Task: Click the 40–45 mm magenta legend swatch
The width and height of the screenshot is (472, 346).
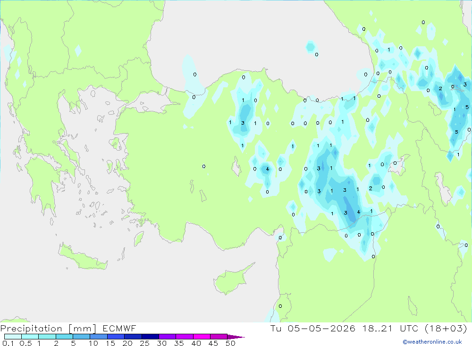Action: click(202, 337)
